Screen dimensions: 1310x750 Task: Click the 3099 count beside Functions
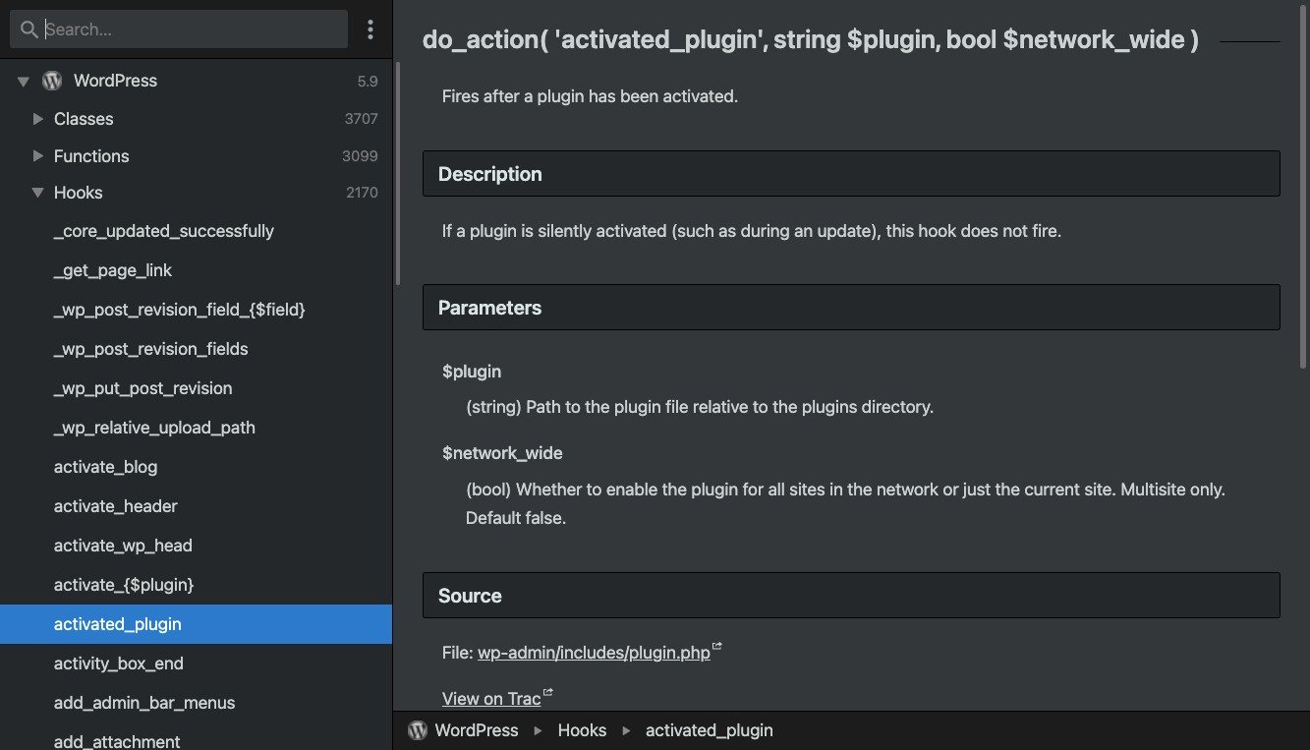coord(360,156)
